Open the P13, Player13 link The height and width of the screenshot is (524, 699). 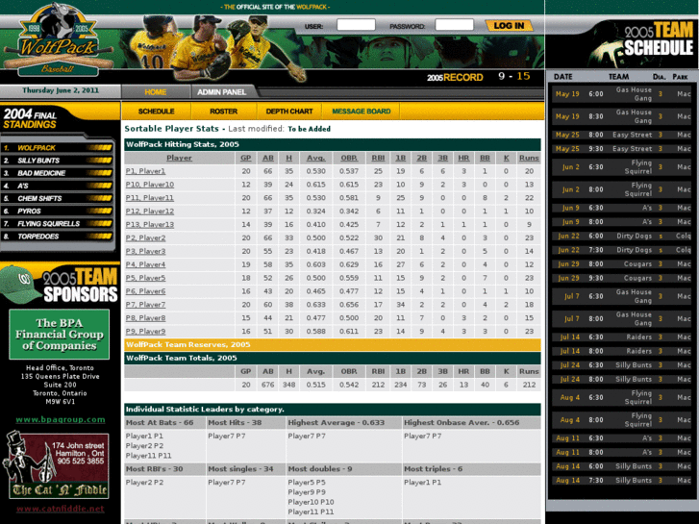pyautogui.click(x=150, y=225)
